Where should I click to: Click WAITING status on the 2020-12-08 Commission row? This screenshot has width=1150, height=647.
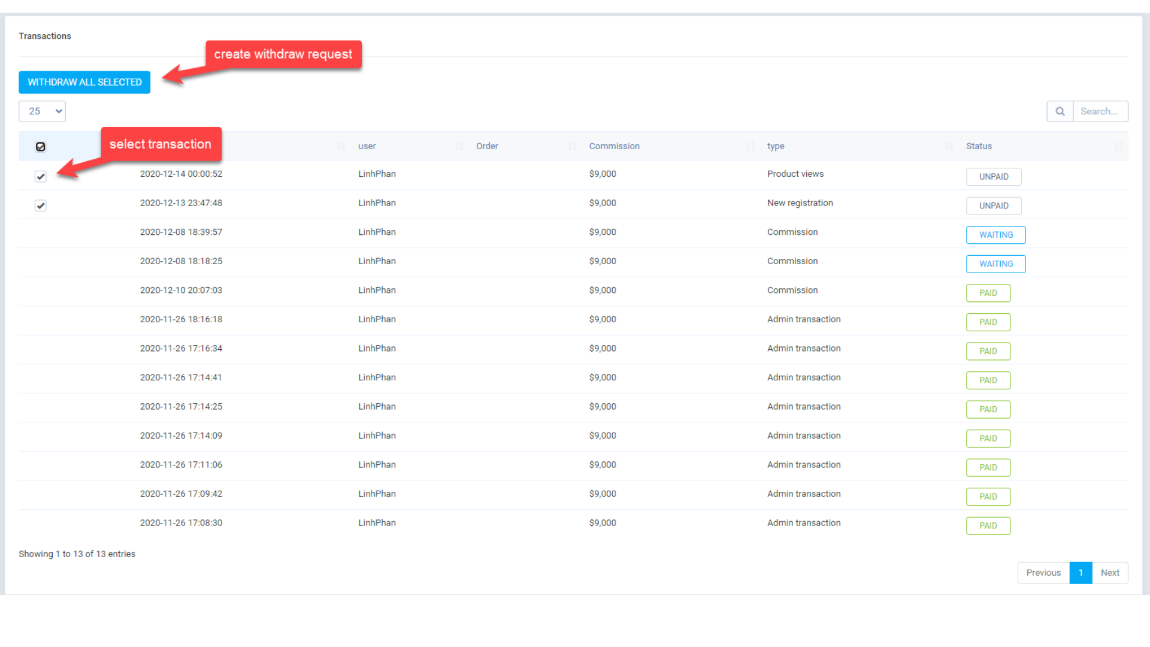[995, 235]
